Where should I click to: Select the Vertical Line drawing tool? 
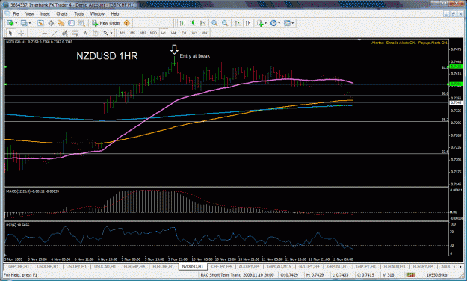point(34,33)
